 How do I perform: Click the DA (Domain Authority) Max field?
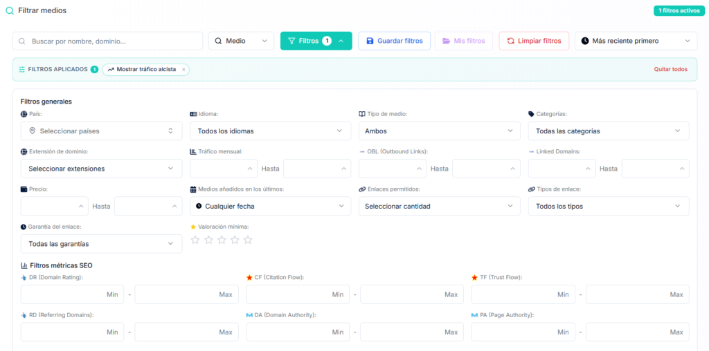click(412, 332)
